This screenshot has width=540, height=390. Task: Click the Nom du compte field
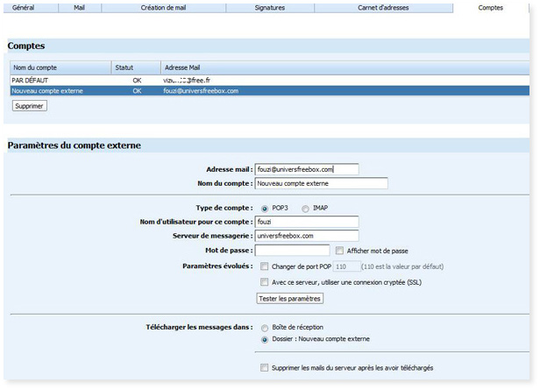pyautogui.click(x=320, y=183)
